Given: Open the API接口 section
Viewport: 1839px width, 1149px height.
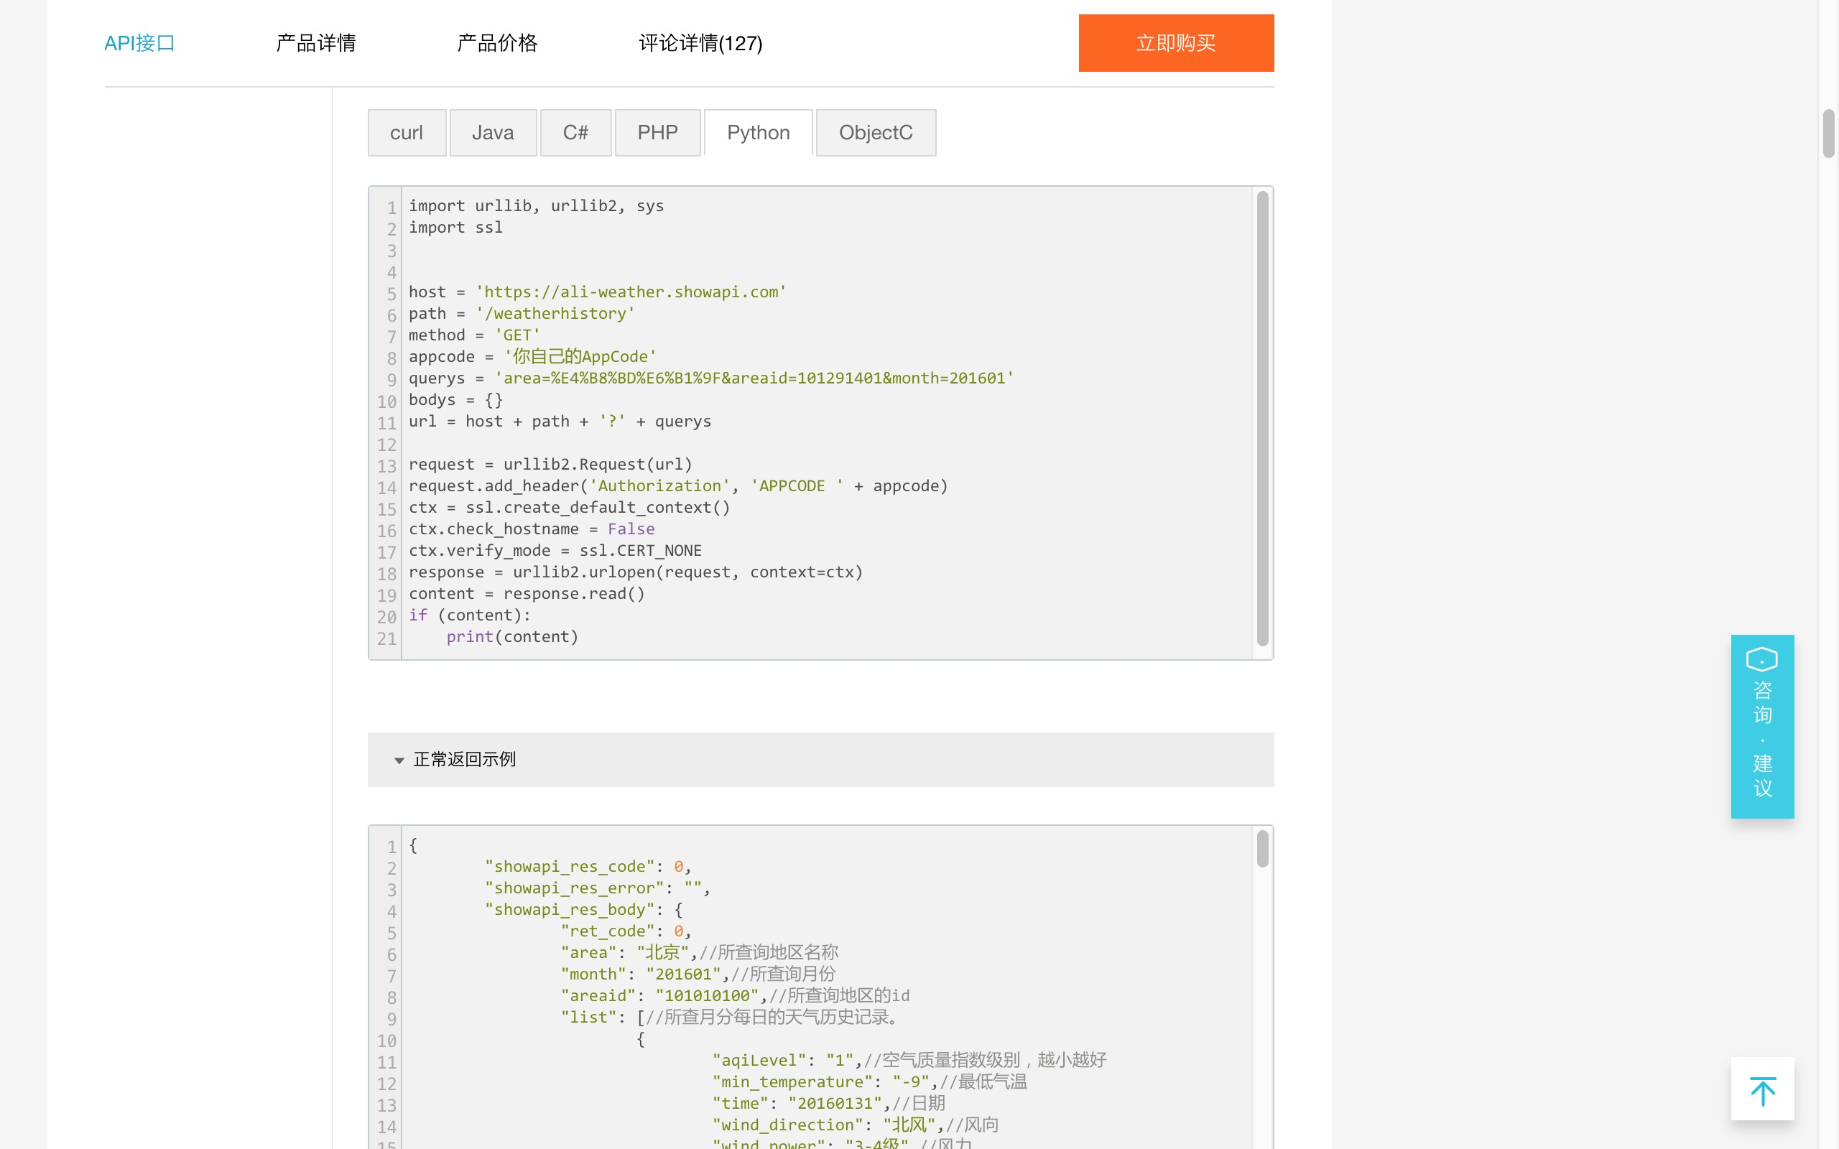Looking at the screenshot, I should [x=139, y=43].
